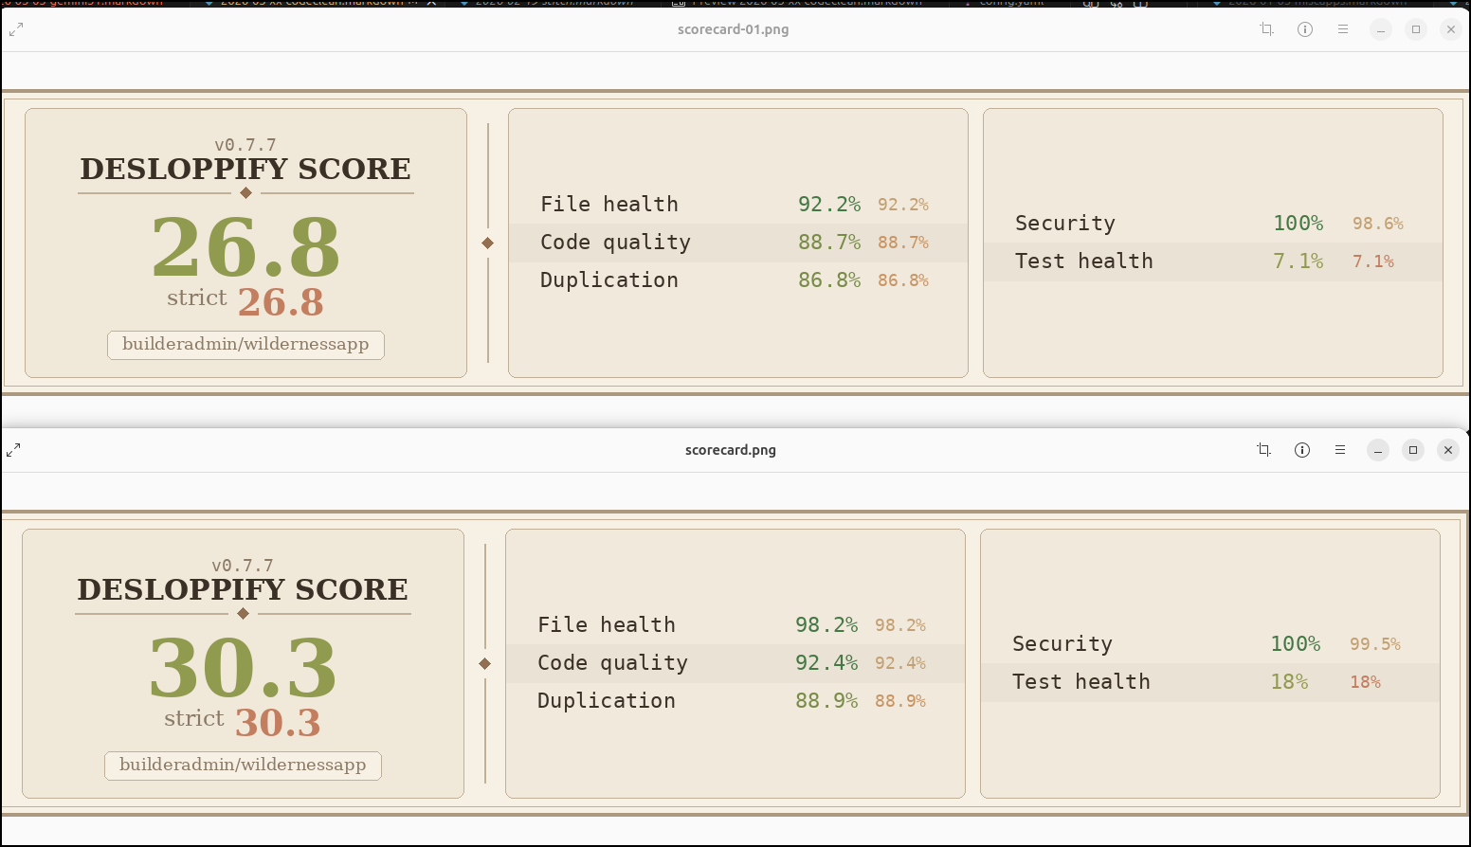Viewport: 1471px width, 847px height.
Task: Toggle fullscreen for scorecard-01.png window
Action: [16, 29]
